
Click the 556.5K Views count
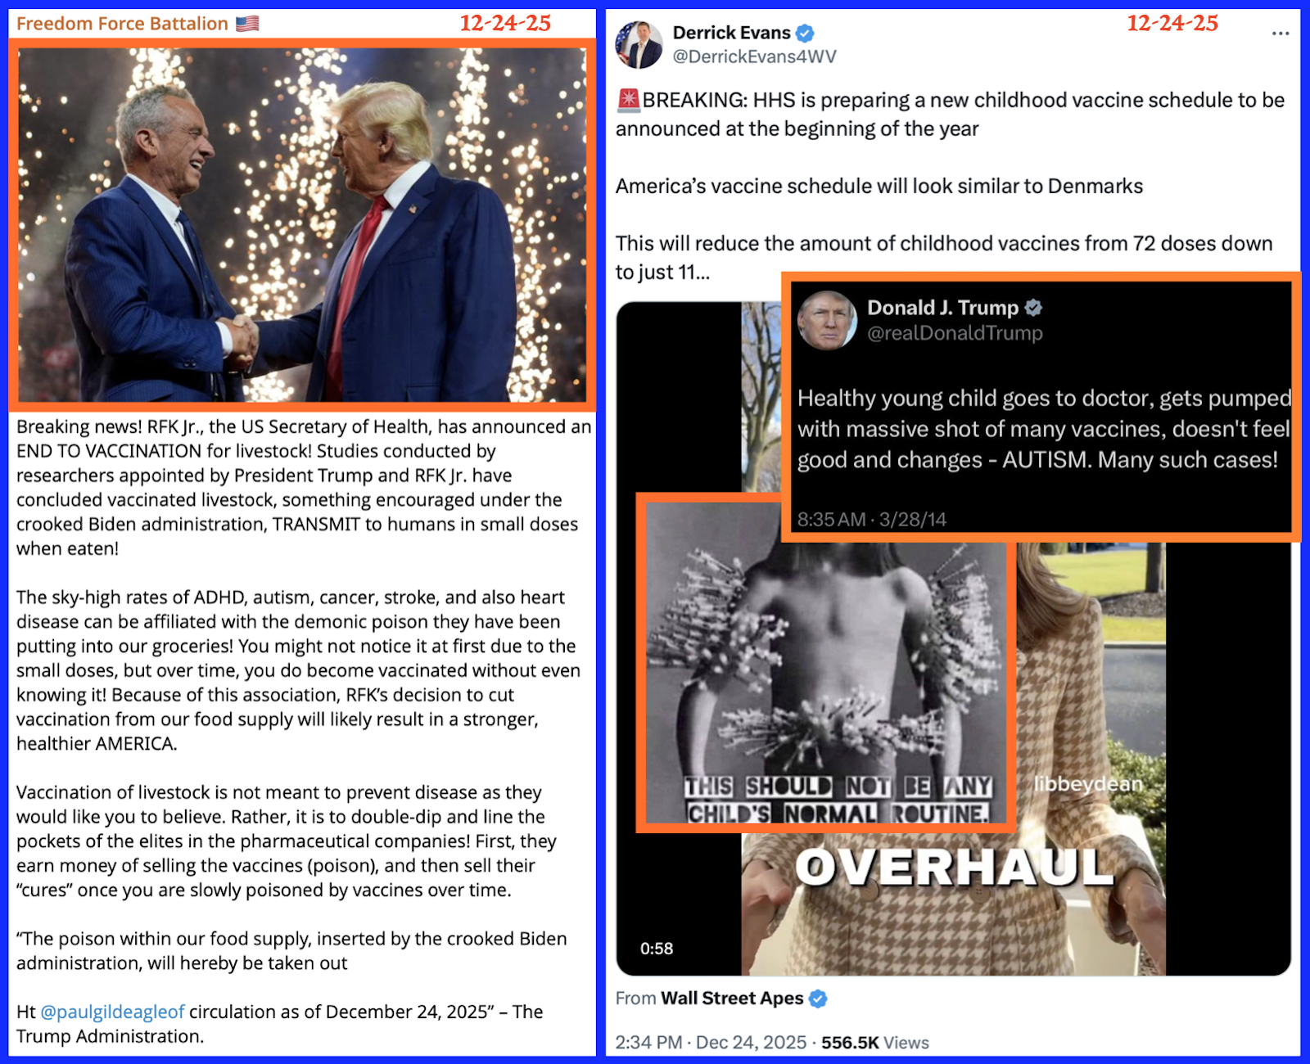coord(875,1043)
